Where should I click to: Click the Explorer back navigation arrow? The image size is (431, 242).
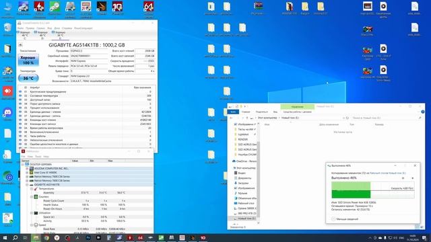[232, 118]
